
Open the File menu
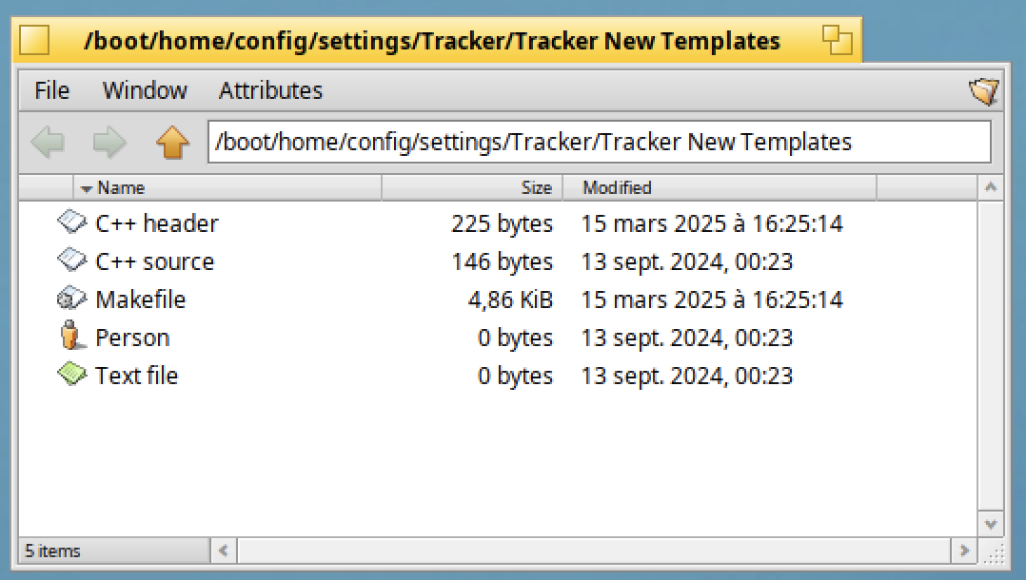[x=51, y=91]
